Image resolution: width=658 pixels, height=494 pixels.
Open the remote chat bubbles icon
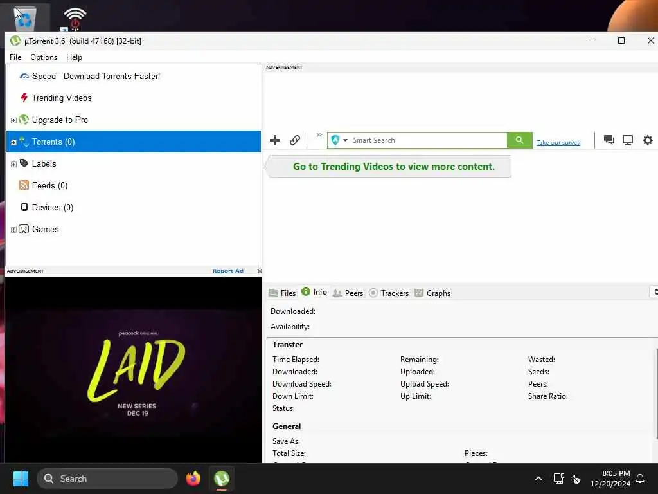pos(609,140)
